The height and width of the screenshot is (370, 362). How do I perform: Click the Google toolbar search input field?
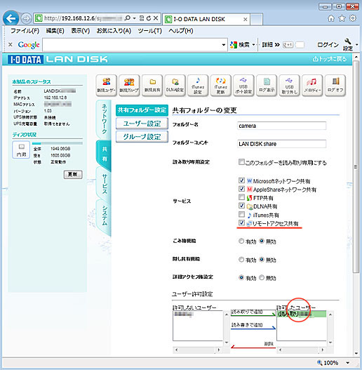tap(132, 45)
